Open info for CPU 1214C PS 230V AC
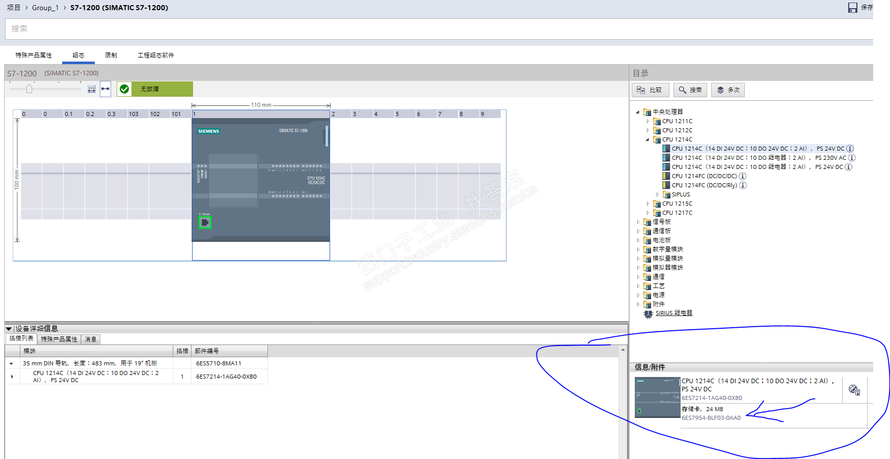890x459 pixels. 852,158
